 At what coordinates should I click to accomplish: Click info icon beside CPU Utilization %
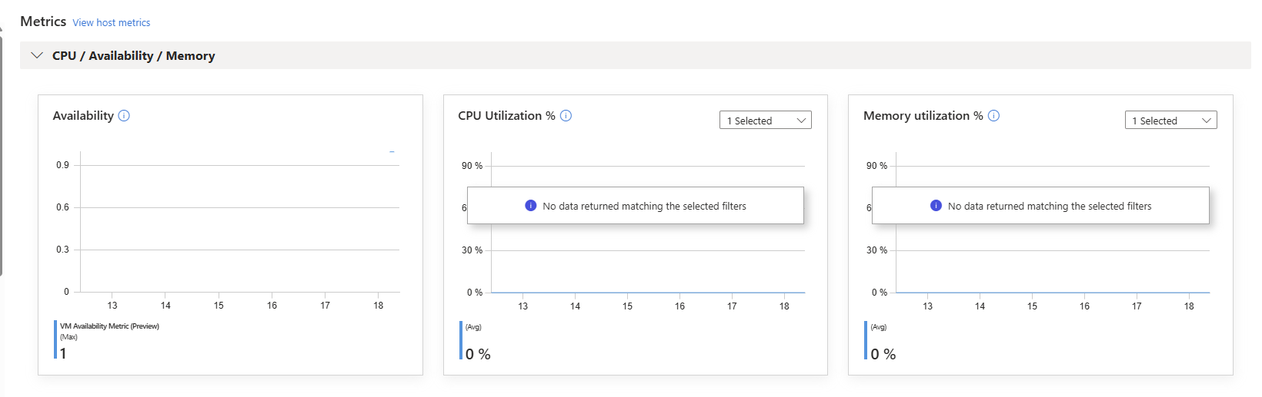click(x=566, y=116)
